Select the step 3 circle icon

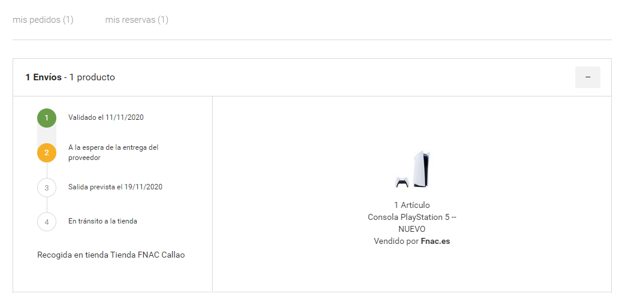pyautogui.click(x=47, y=188)
